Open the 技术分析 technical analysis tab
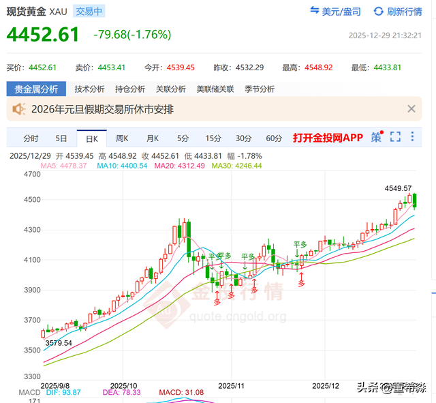The height and width of the screenshot is (403, 436). (89, 89)
